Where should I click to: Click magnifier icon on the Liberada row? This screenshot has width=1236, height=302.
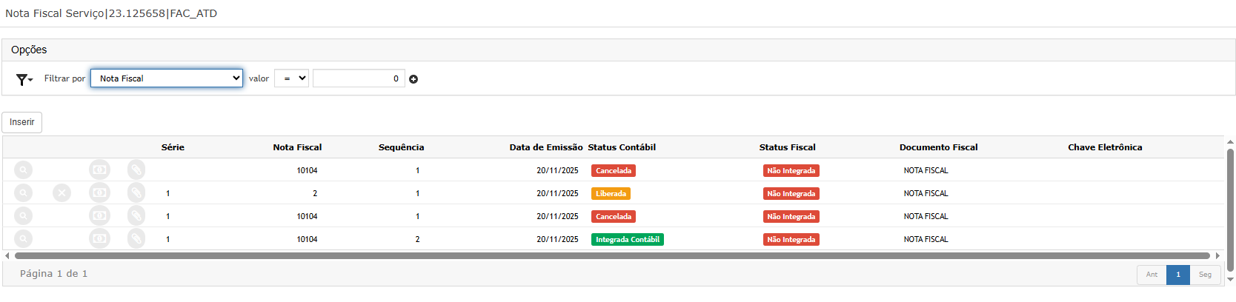pyautogui.click(x=24, y=193)
